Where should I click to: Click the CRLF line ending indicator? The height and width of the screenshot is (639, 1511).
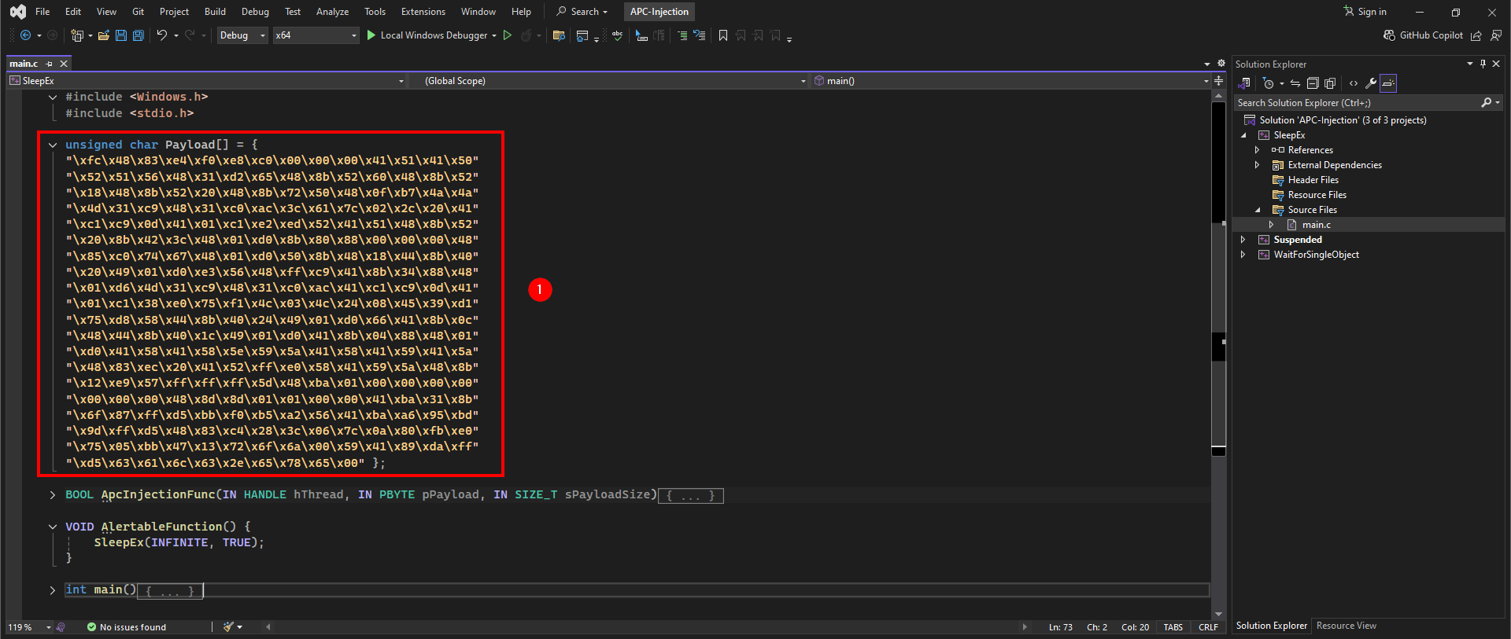1208,627
